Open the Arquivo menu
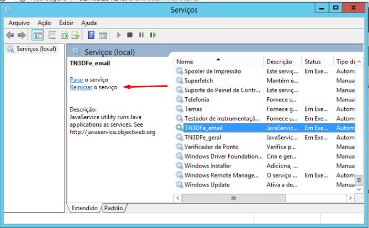Screen dimensions: 369x228 pyautogui.click(x=19, y=23)
